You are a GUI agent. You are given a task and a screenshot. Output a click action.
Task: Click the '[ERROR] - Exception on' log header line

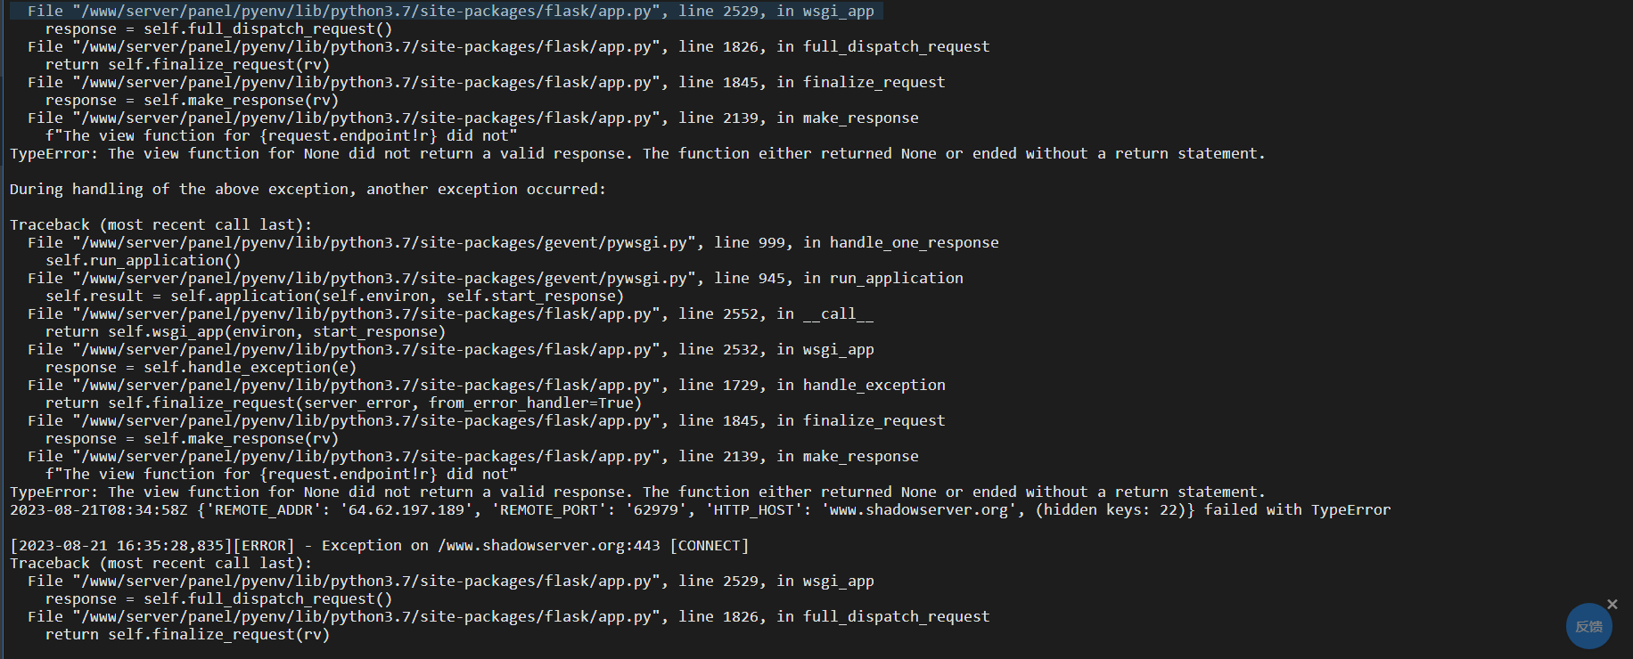point(380,545)
